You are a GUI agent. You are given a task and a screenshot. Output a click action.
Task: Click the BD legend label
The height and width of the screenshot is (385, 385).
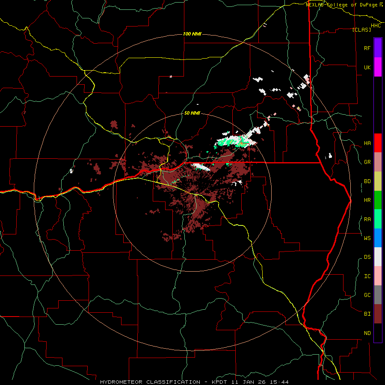pyautogui.click(x=367, y=181)
